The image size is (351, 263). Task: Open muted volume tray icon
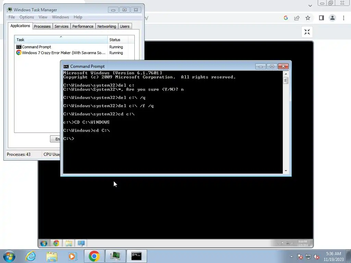point(316,256)
